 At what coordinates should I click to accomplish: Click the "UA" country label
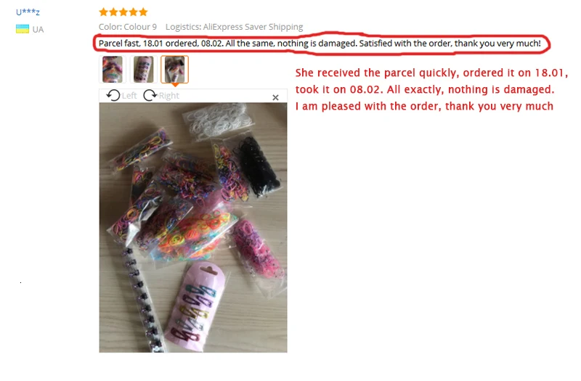tap(38, 29)
